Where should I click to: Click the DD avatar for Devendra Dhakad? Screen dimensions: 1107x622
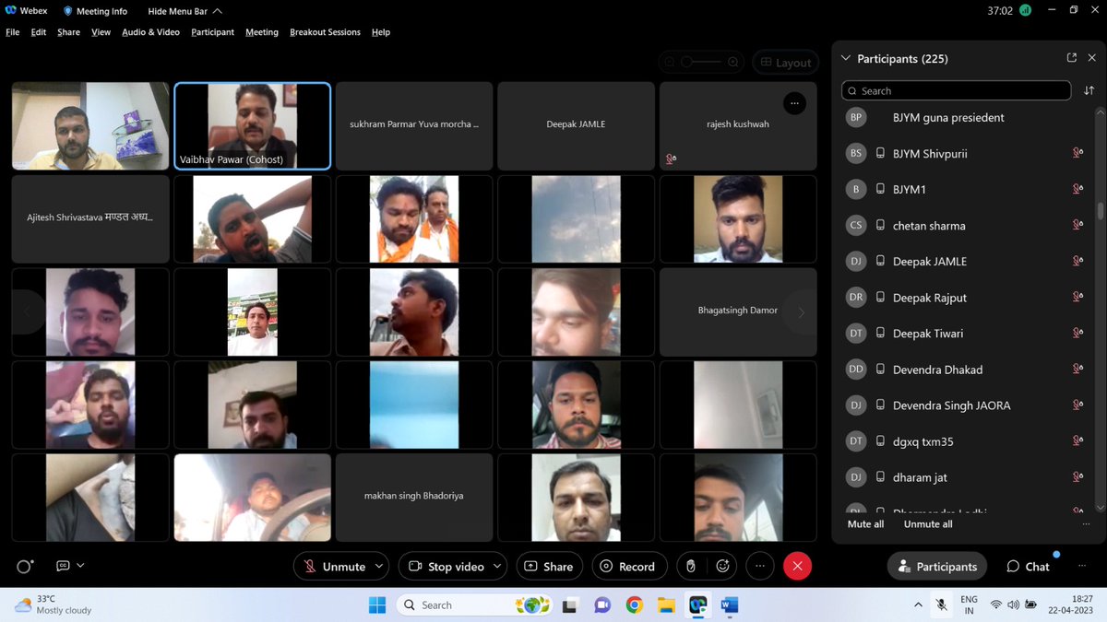click(856, 369)
